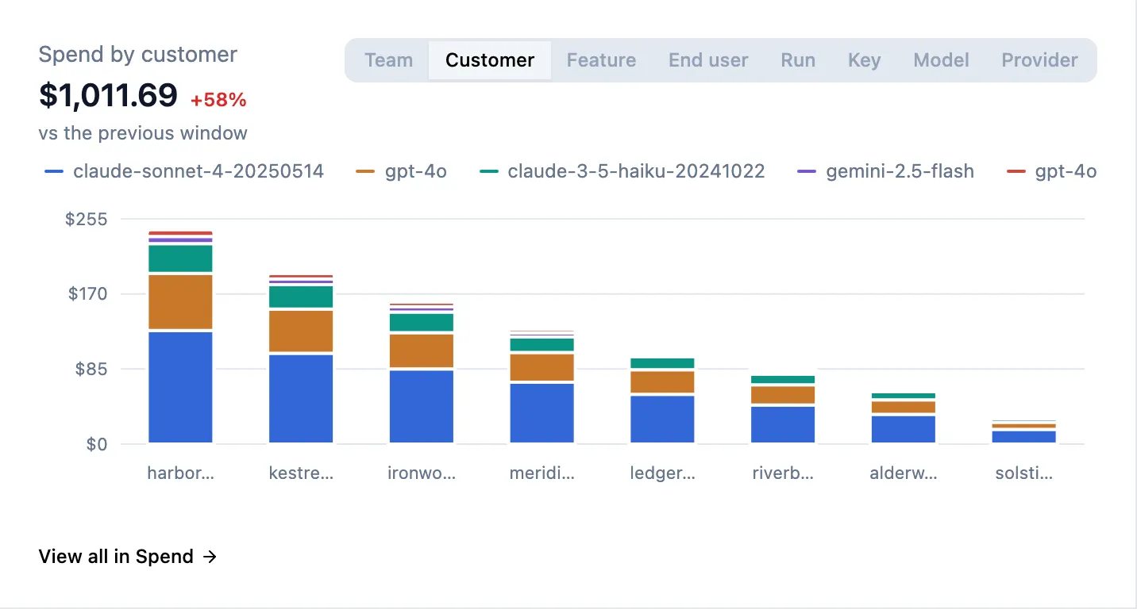Screen dimensions: 1137x609
Task: Select the Customer tab
Action: pyautogui.click(x=490, y=60)
